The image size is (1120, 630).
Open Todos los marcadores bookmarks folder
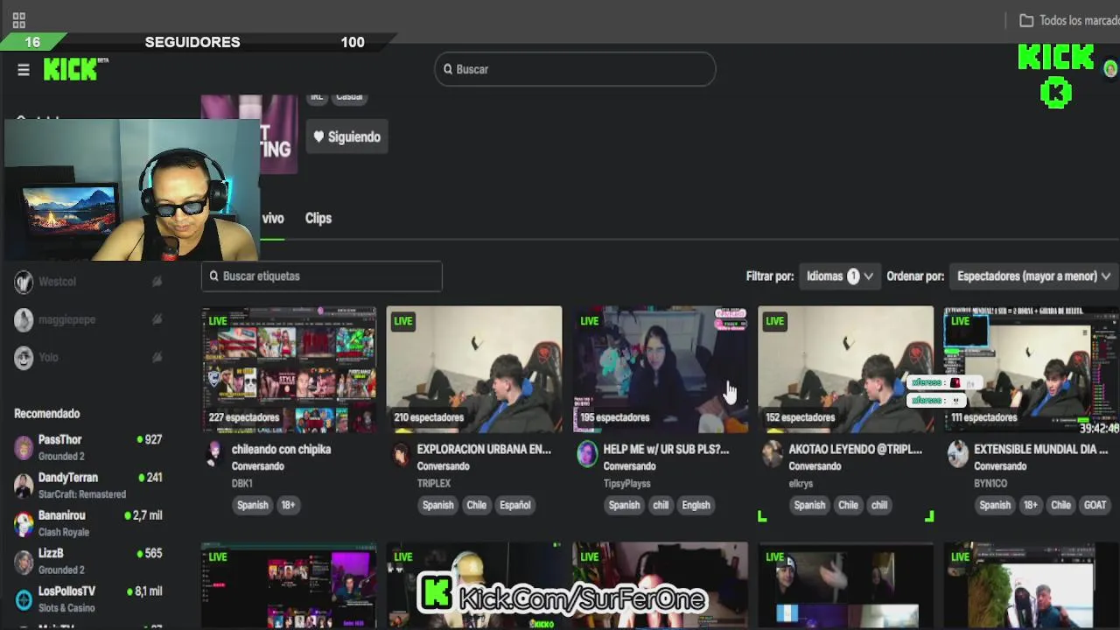tap(1069, 20)
